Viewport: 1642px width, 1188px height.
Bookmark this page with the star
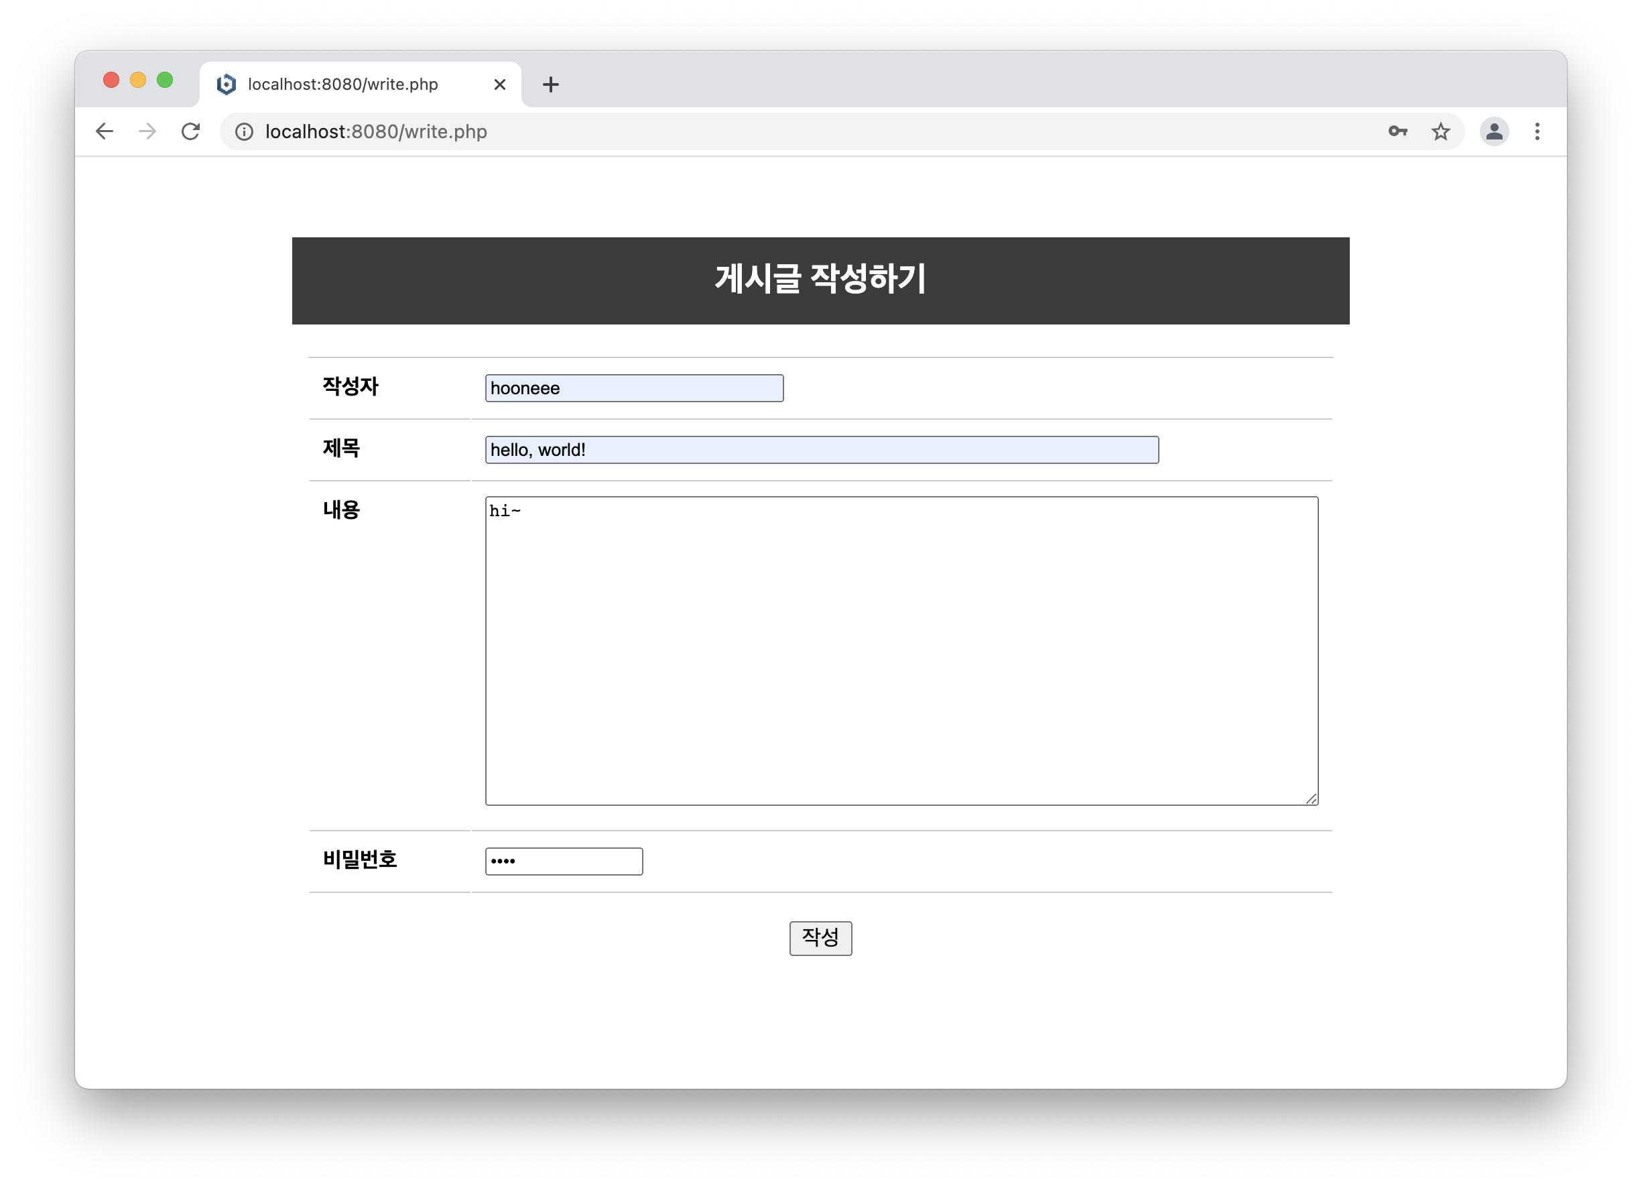pos(1440,131)
